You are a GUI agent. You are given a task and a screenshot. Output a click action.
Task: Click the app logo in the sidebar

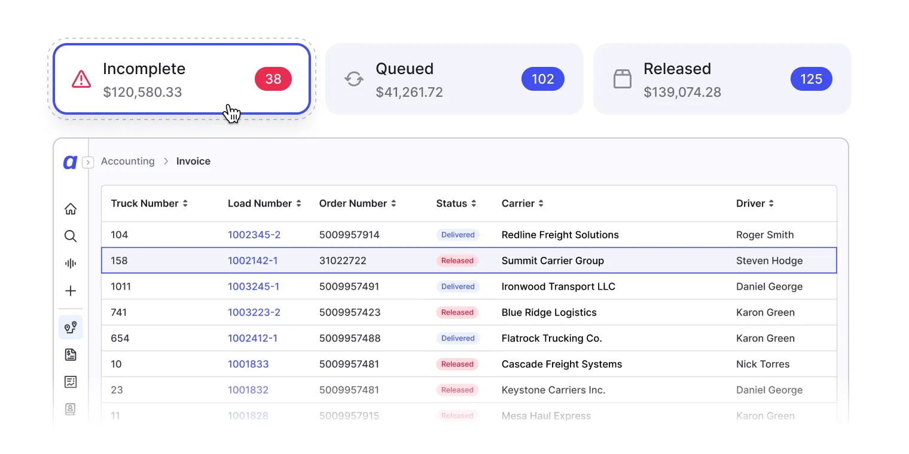(70, 162)
